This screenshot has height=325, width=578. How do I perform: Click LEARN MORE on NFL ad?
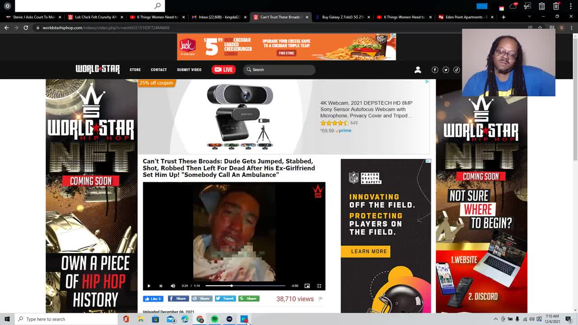pos(365,251)
